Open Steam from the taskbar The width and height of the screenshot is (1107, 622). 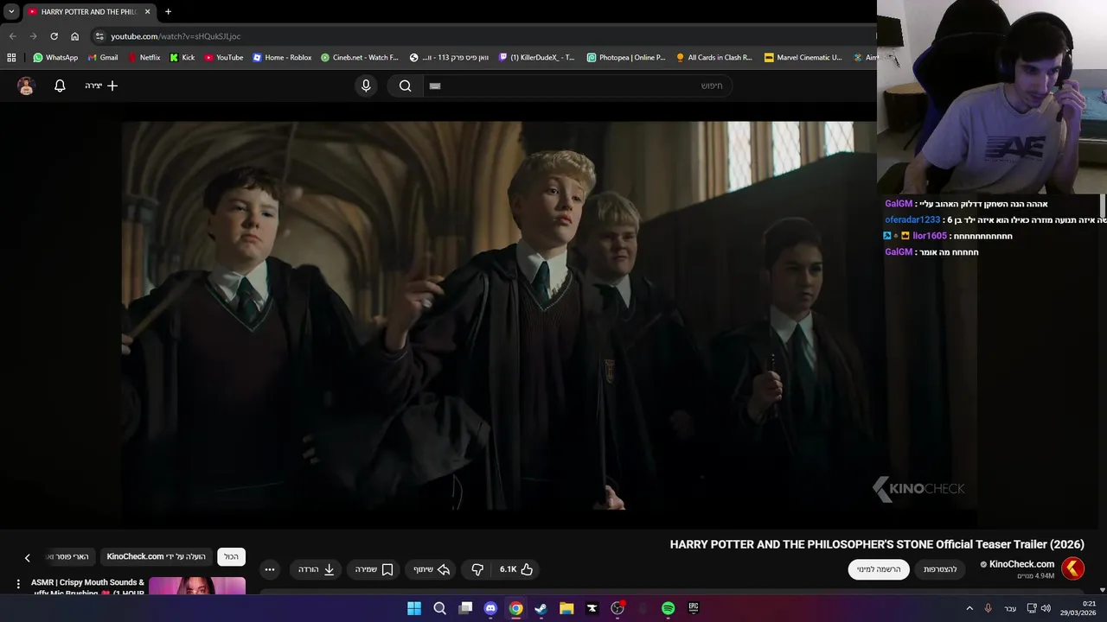pos(541,608)
